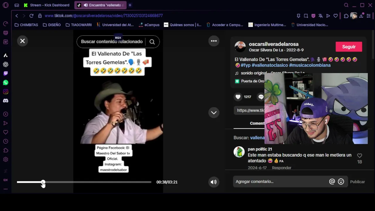Open the Universidad Nacio... bookmark
The width and height of the screenshot is (375, 211).
[x=309, y=25]
